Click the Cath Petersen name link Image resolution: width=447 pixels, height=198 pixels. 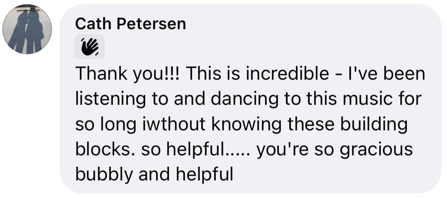click(130, 24)
